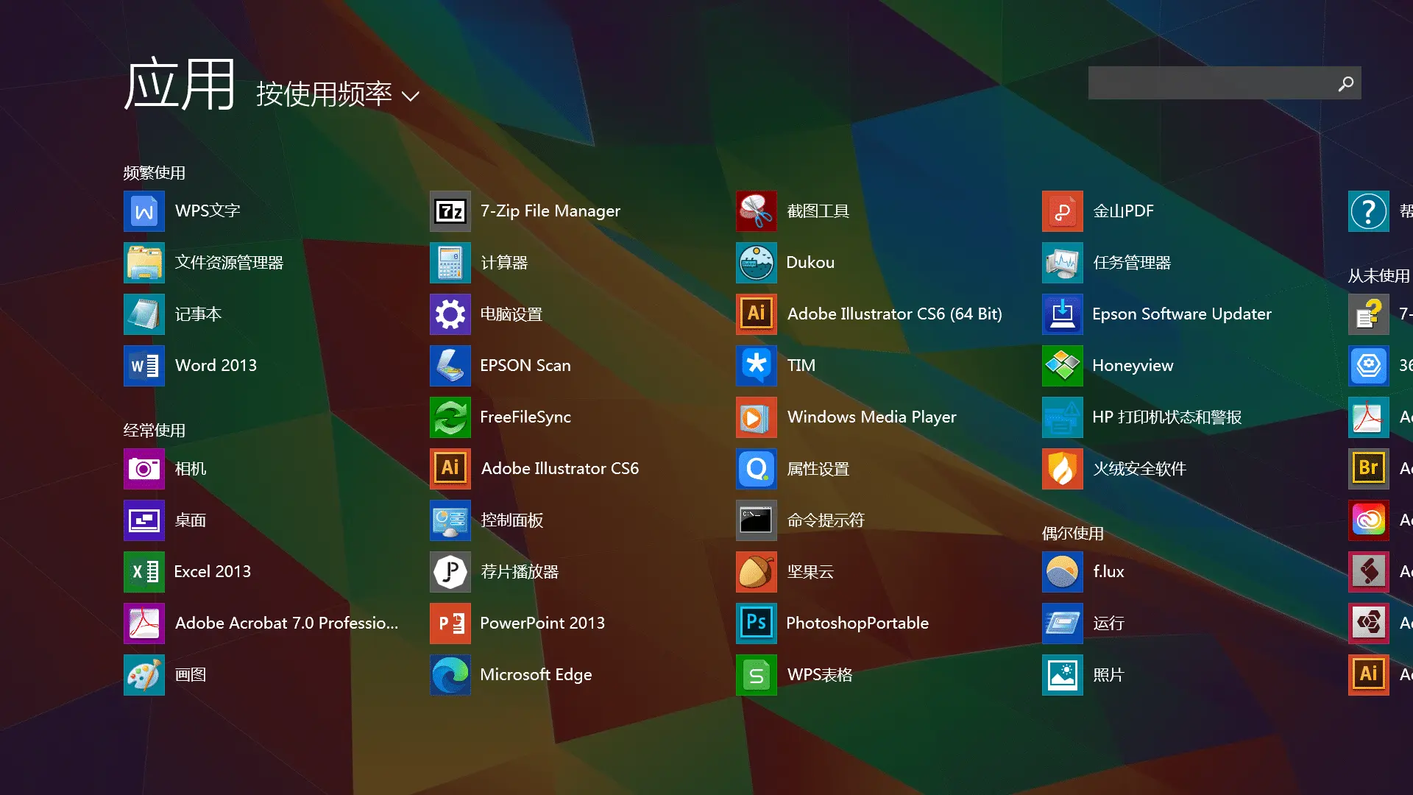Launch PhotoshopPortable icon
The width and height of the screenshot is (1413, 795).
757,623
